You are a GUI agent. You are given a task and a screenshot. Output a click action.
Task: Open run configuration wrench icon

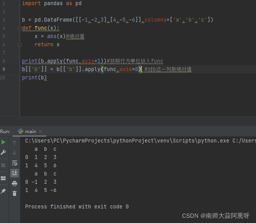pos(3,152)
